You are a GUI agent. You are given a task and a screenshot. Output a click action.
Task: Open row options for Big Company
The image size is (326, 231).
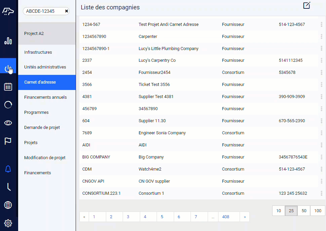point(321,157)
